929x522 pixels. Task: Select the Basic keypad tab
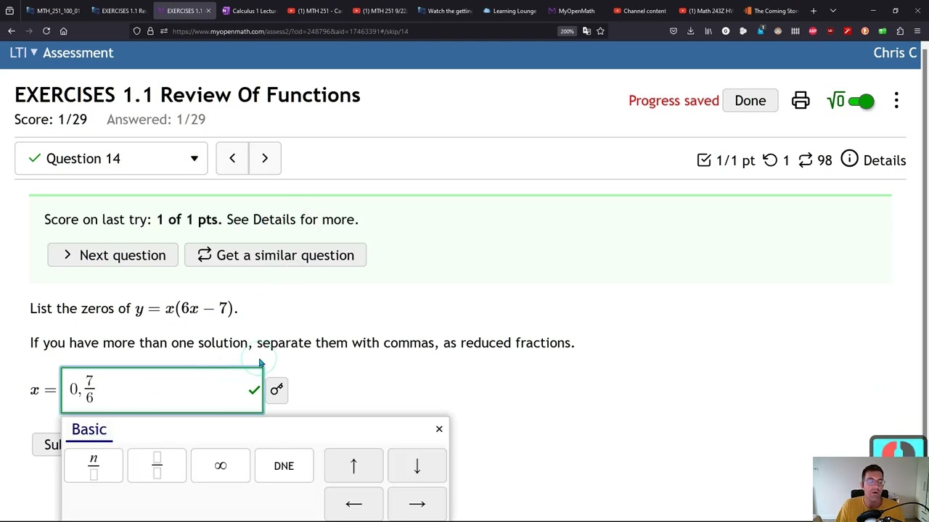point(89,429)
